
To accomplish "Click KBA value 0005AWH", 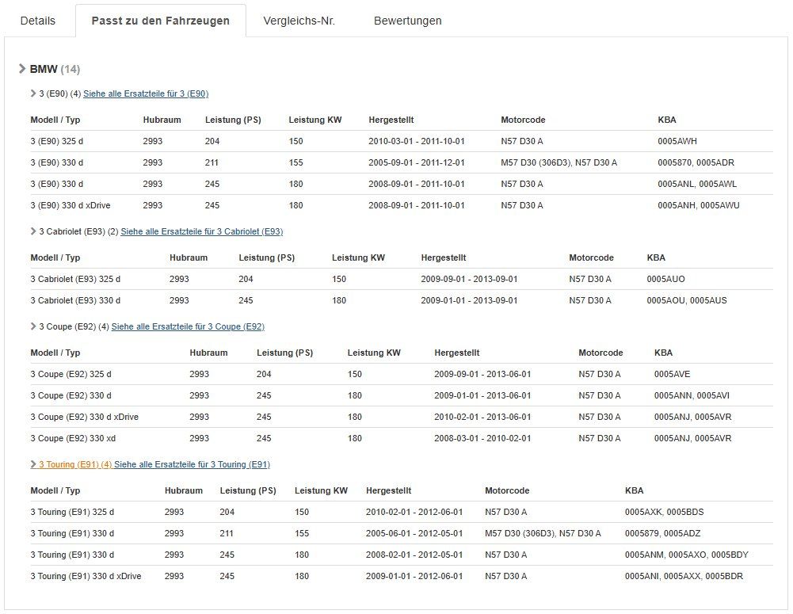I will coord(677,141).
